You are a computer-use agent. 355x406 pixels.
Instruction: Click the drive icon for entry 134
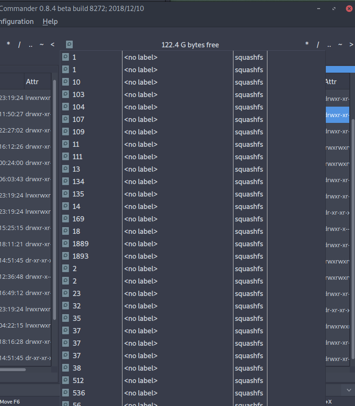(x=66, y=181)
